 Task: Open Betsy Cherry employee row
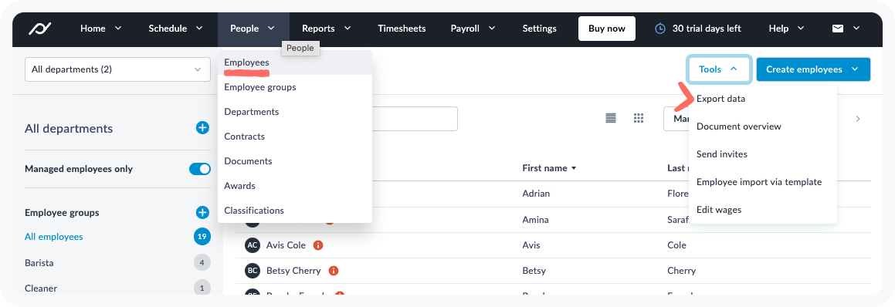click(x=553, y=271)
